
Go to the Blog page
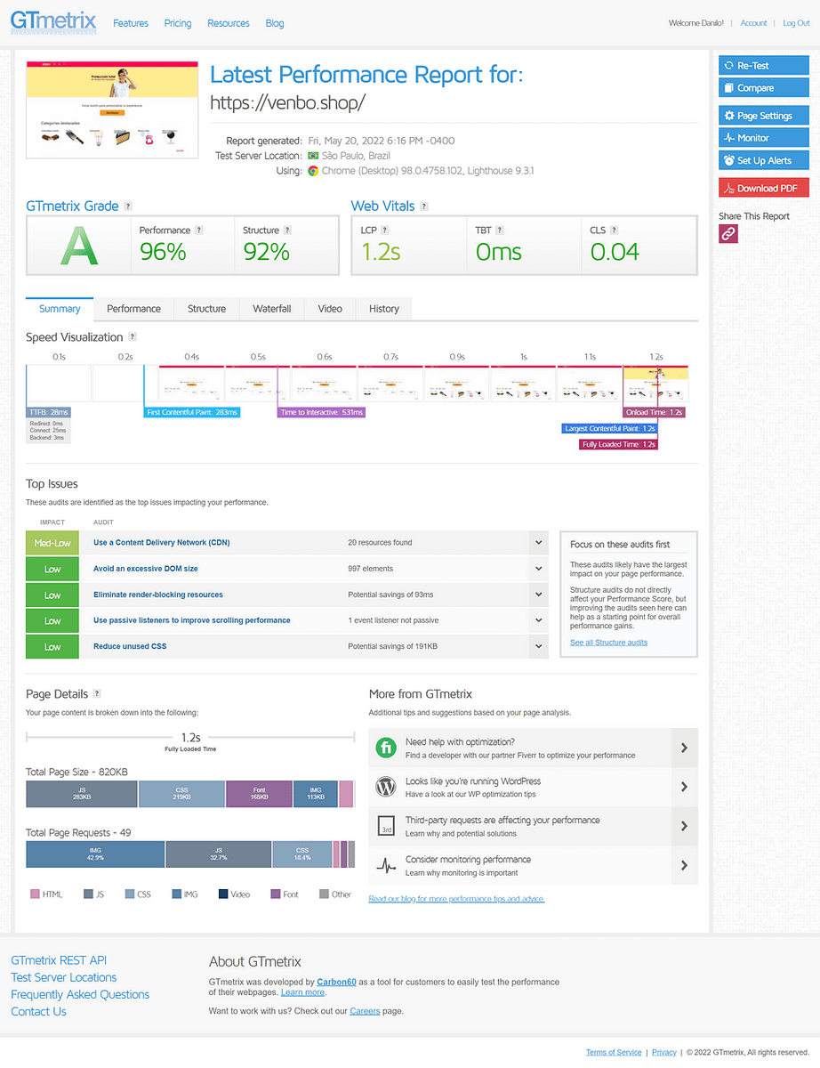(275, 23)
